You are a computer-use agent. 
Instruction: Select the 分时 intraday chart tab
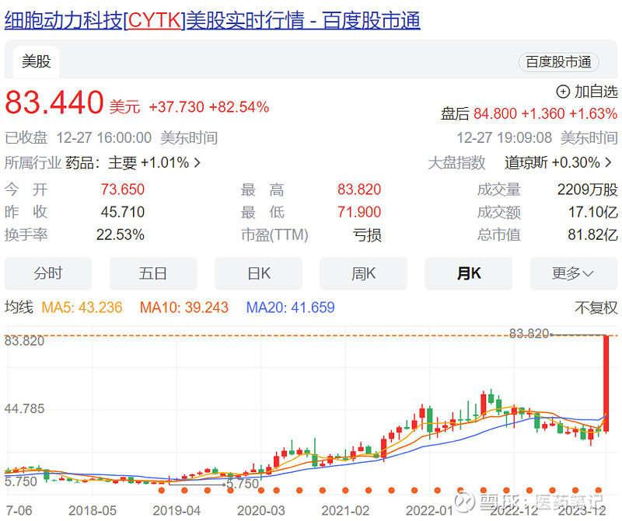[47, 273]
